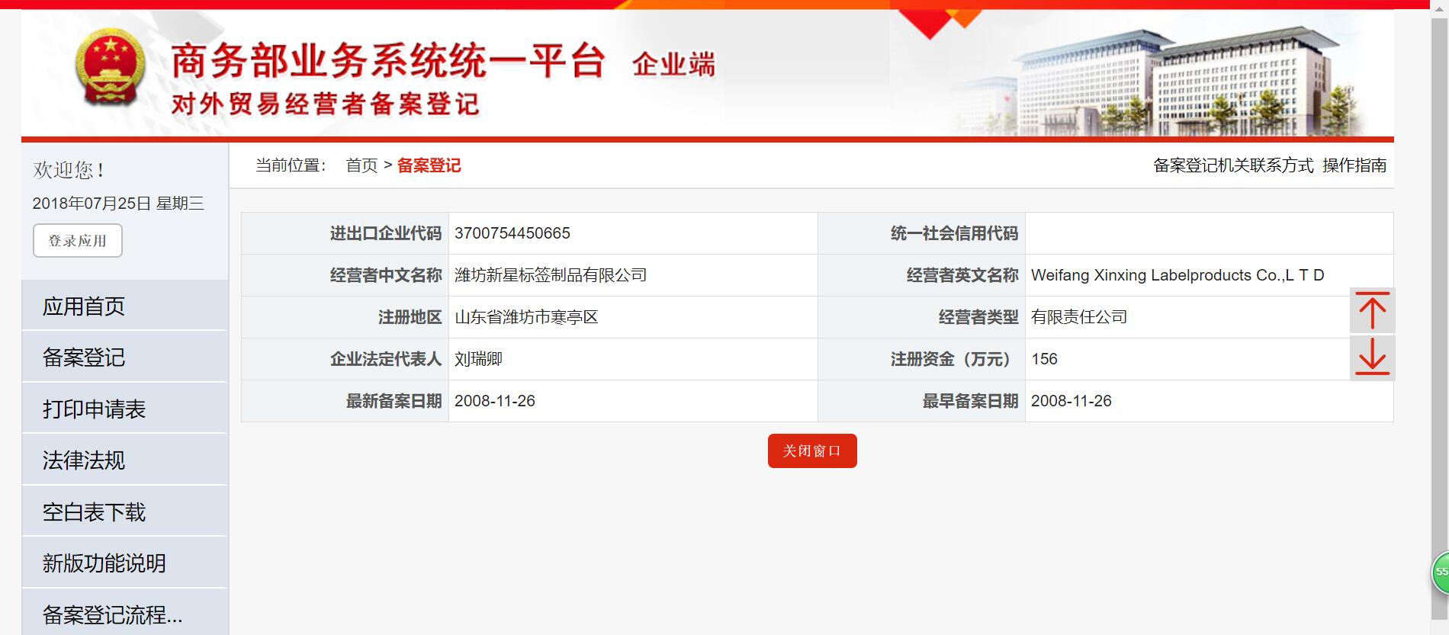Click the 经营者中文名称 label

(386, 275)
